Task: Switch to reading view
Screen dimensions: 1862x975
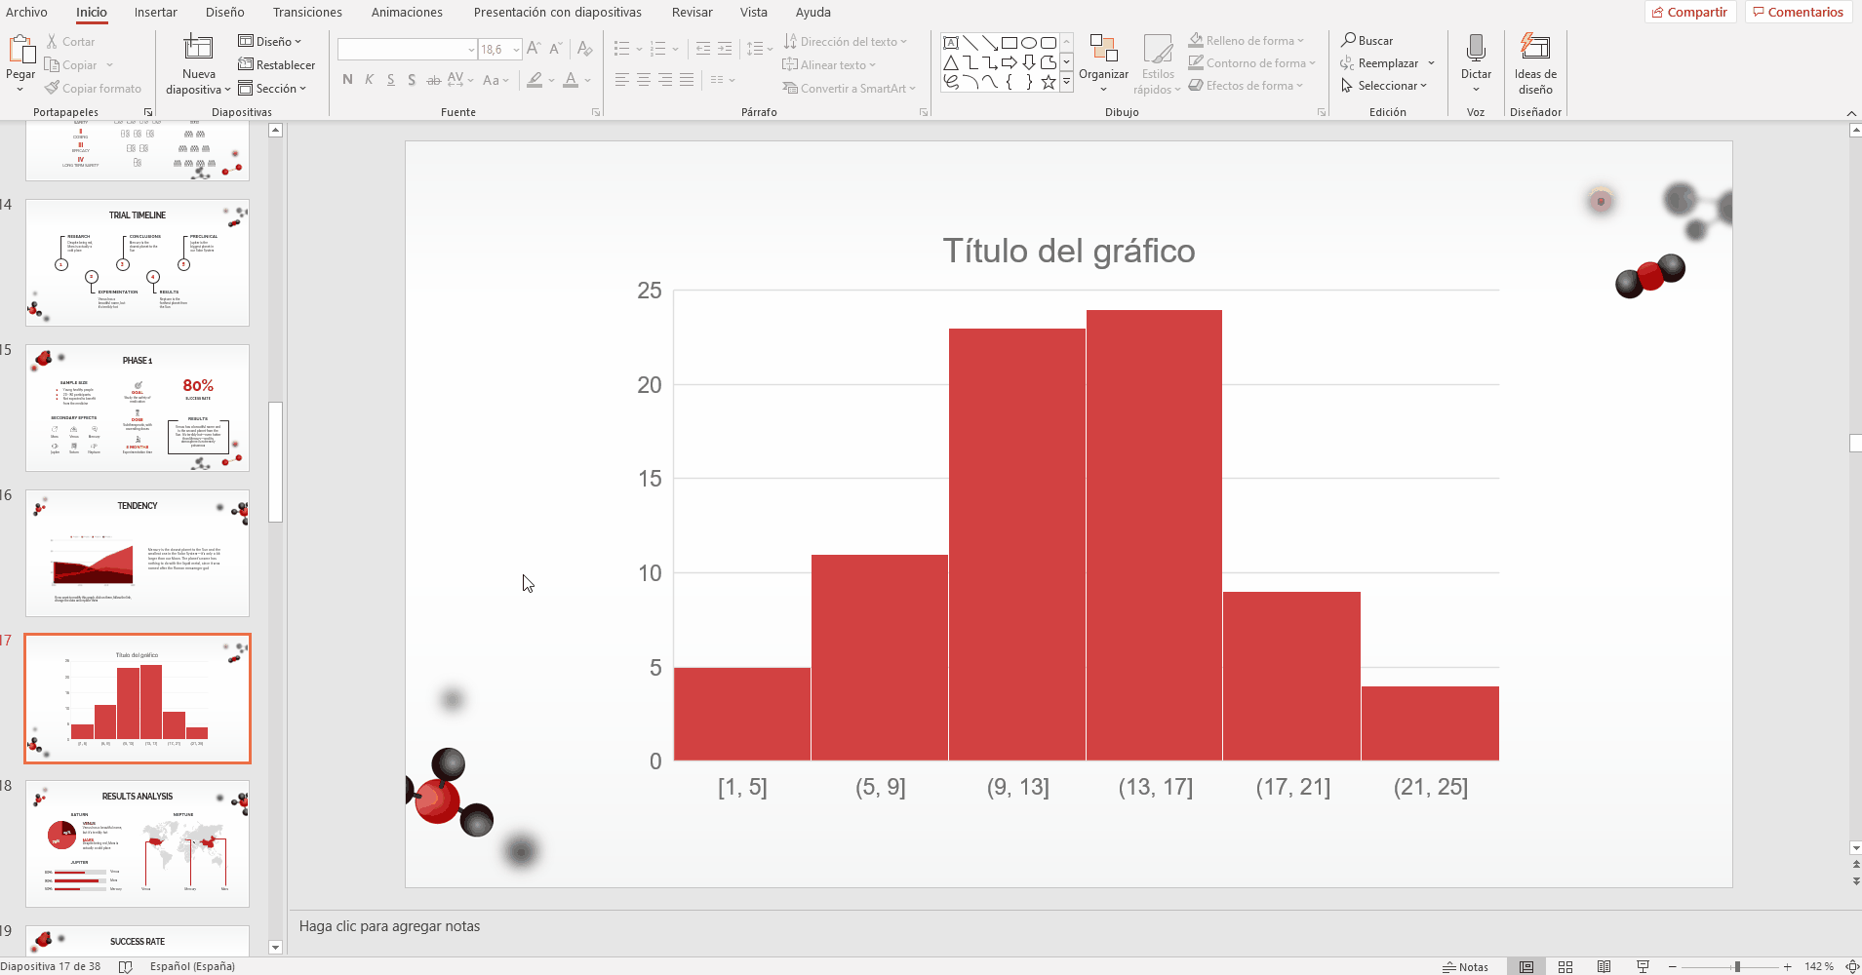Action: [x=1604, y=966]
